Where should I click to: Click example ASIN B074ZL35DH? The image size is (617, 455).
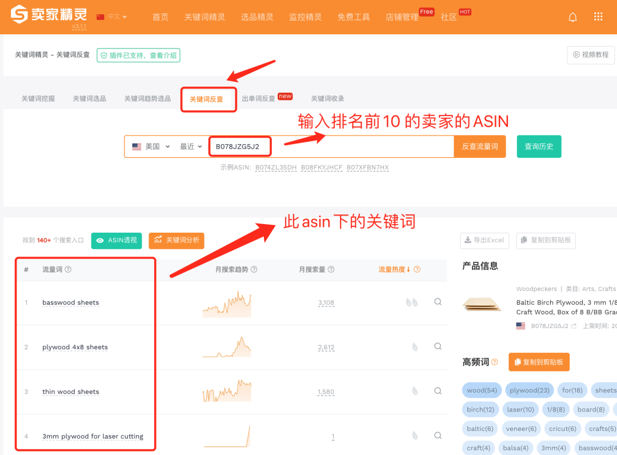276,167
